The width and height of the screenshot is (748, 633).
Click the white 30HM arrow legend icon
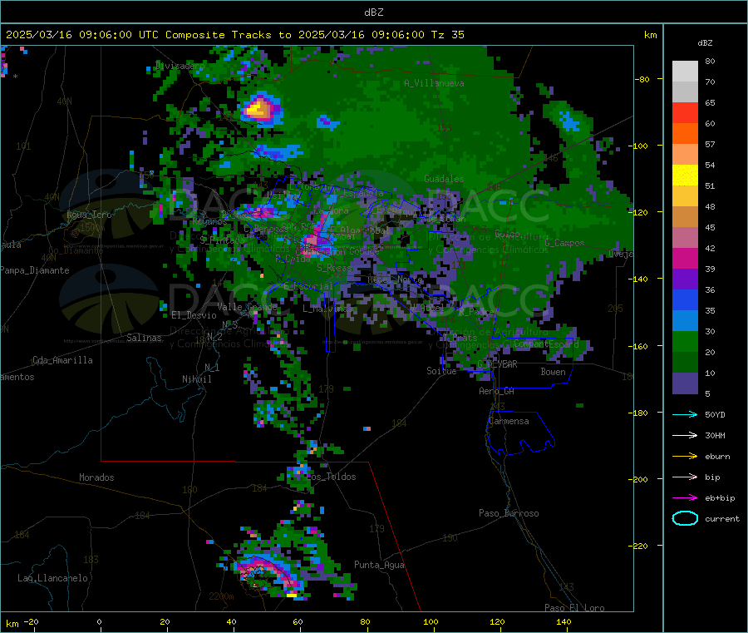pos(685,435)
